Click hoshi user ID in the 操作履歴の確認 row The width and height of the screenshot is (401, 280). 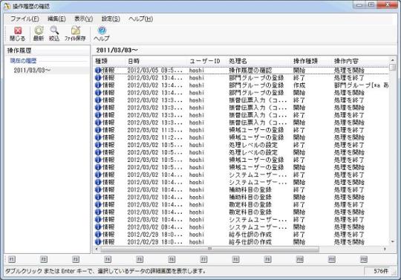(x=197, y=70)
